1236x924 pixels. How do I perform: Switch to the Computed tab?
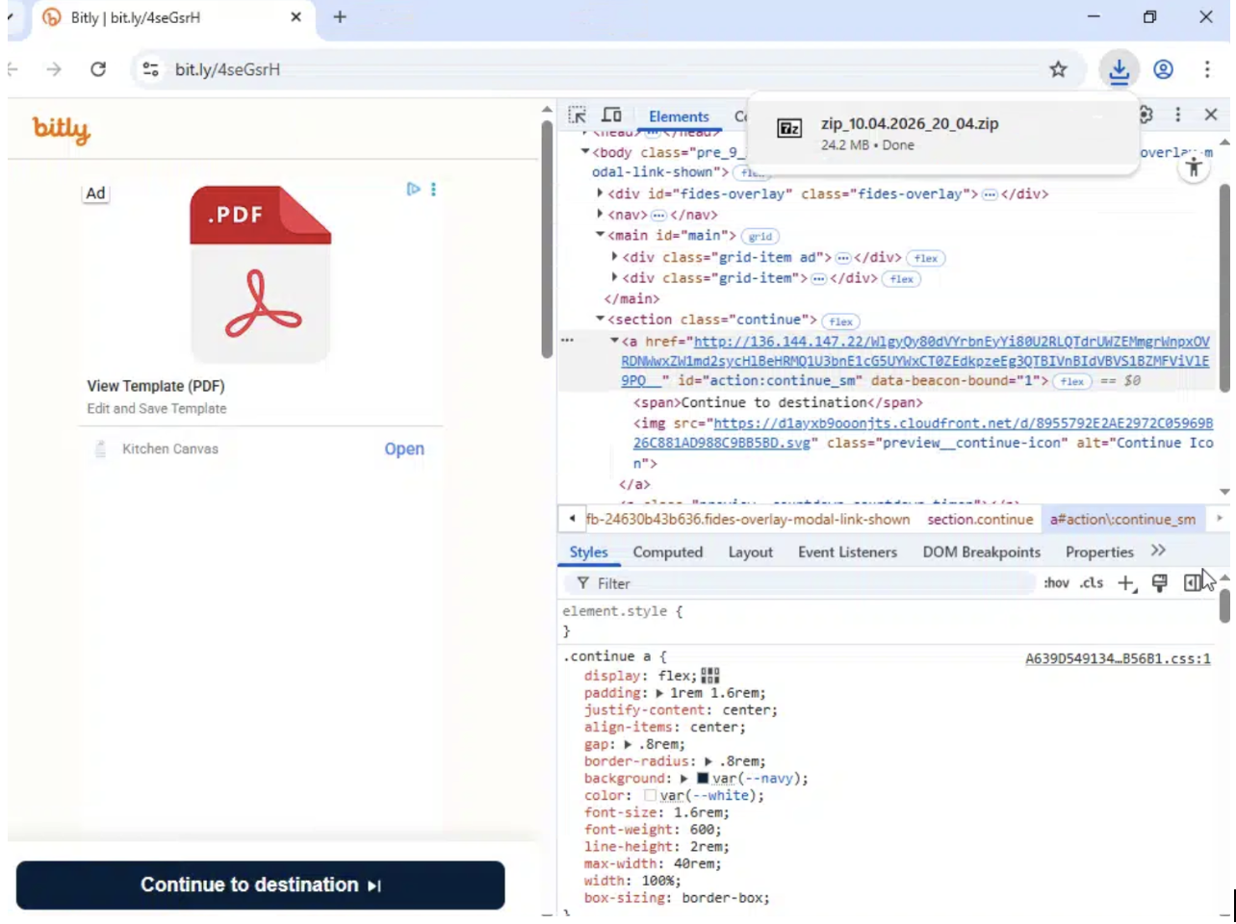click(667, 552)
